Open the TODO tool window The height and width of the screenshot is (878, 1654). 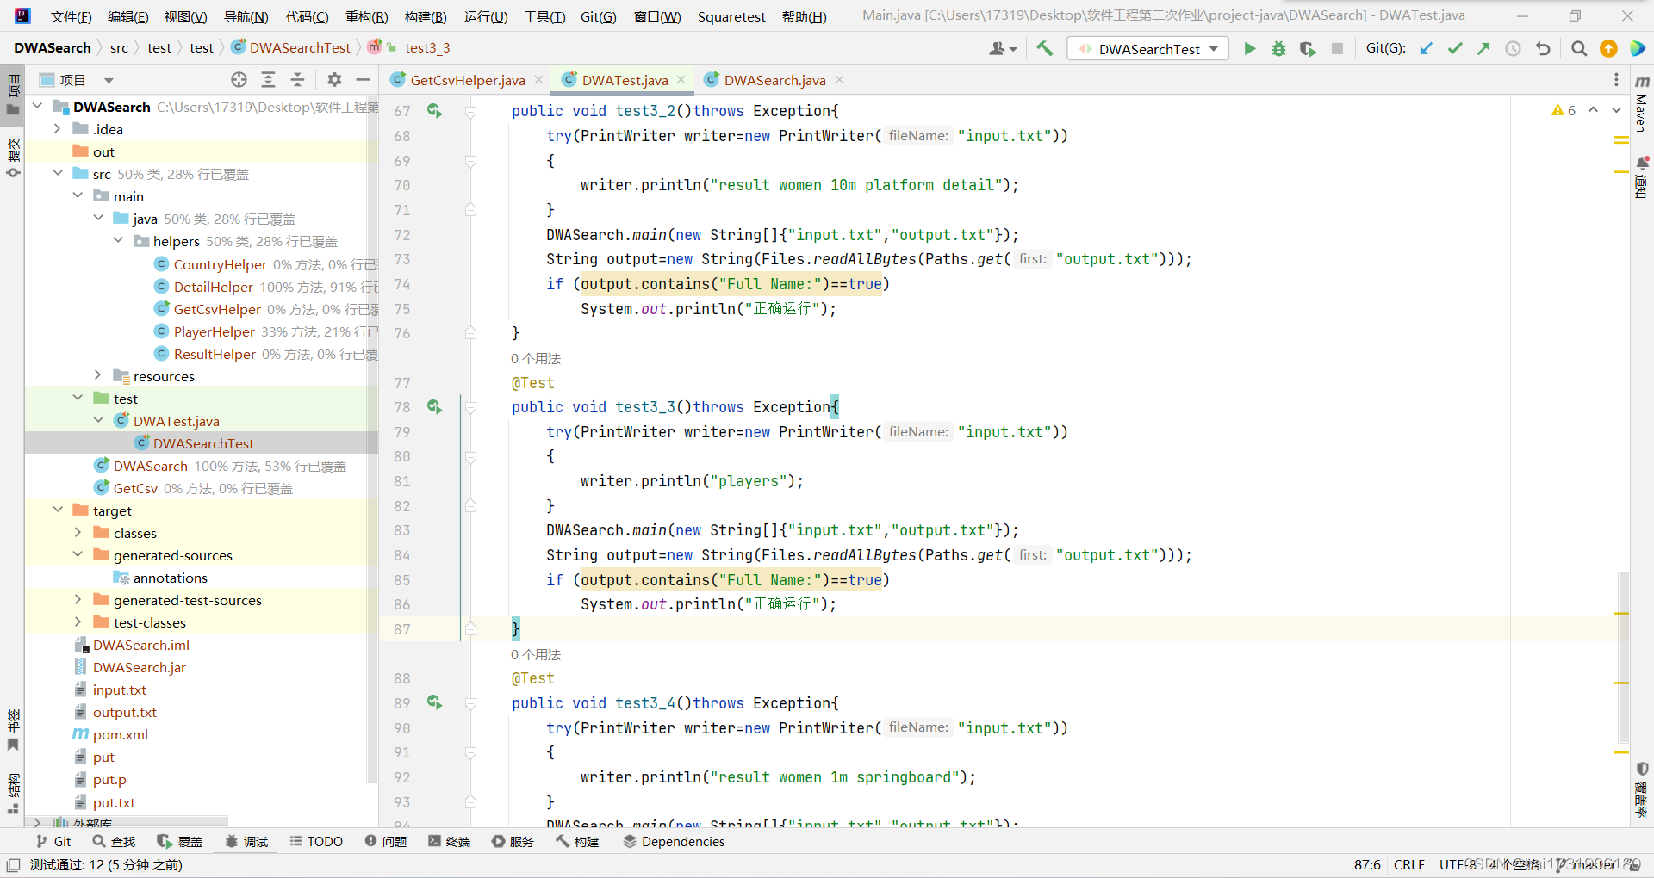(316, 841)
